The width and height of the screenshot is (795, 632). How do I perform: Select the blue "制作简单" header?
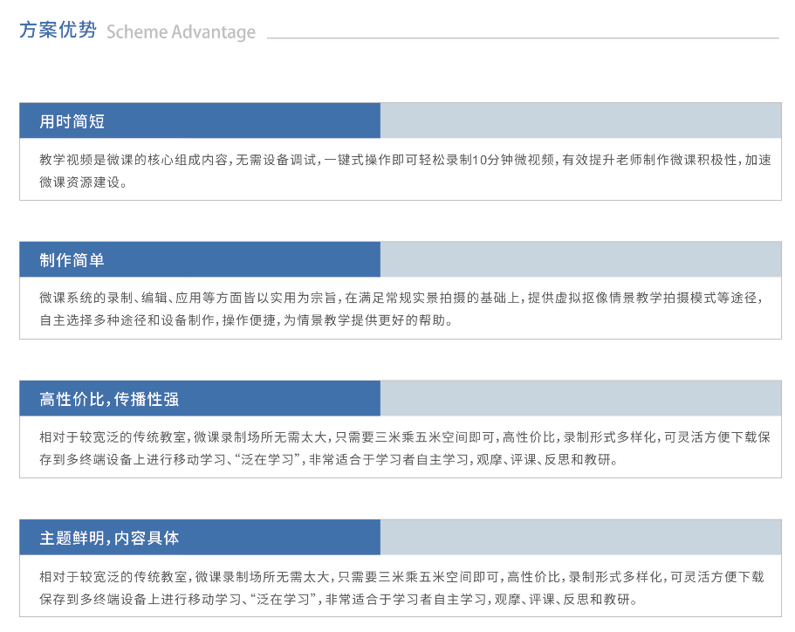200,259
